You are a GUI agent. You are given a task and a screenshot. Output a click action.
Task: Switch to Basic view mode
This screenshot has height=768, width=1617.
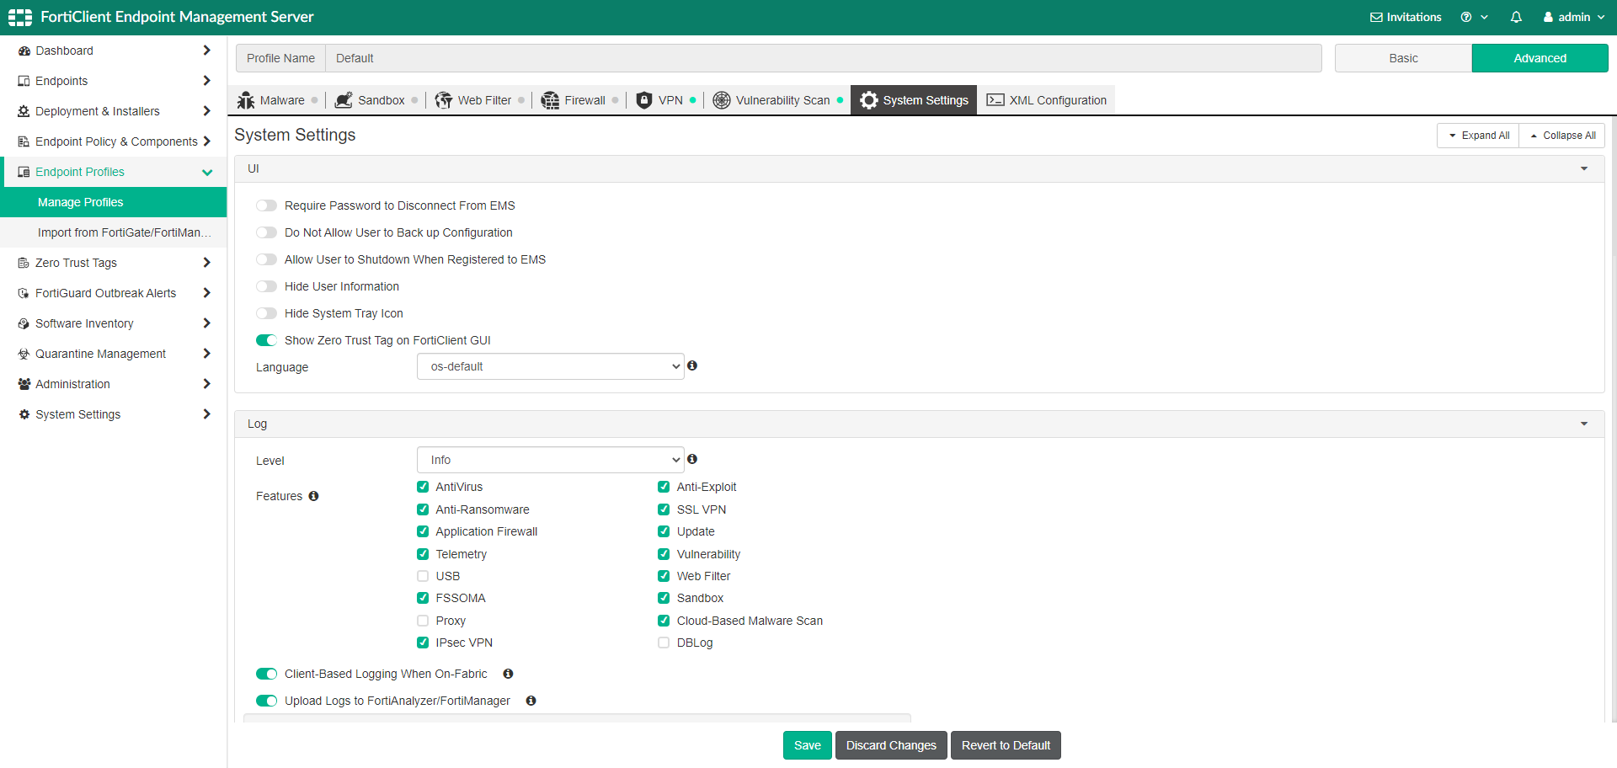1403,58
